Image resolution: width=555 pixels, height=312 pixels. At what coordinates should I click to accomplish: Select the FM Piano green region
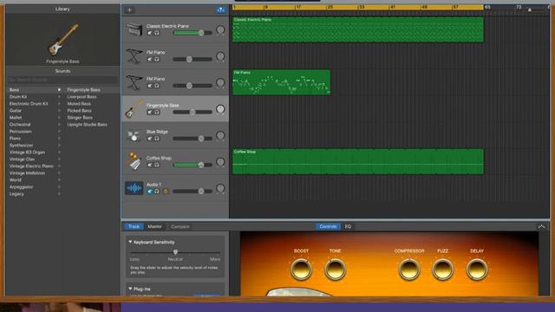click(281, 82)
